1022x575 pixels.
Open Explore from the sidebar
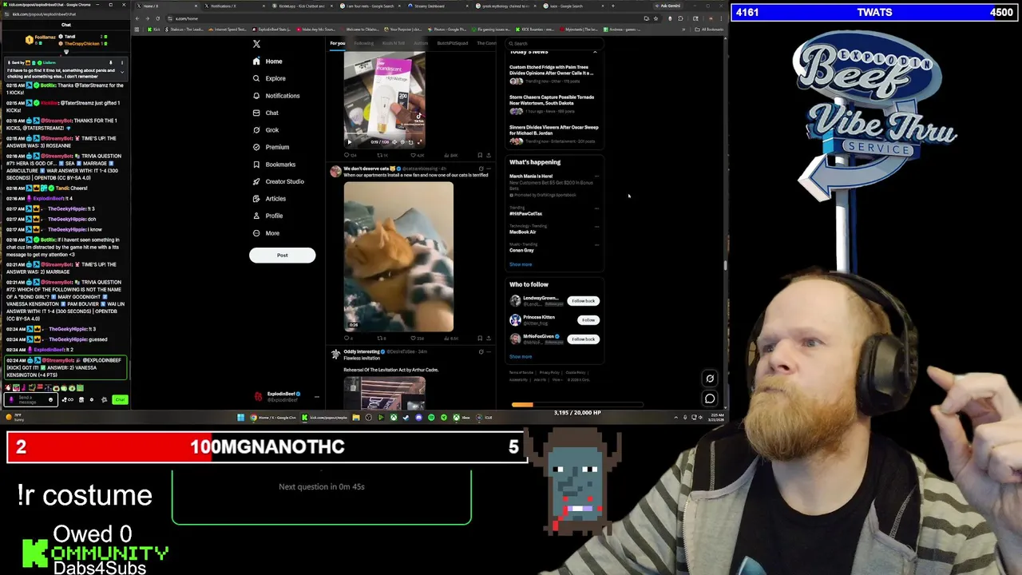(x=269, y=78)
